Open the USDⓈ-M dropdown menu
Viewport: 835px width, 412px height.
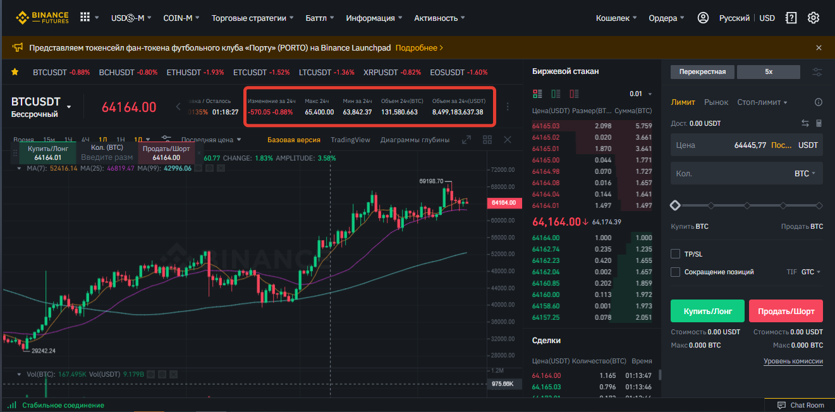[x=131, y=18]
